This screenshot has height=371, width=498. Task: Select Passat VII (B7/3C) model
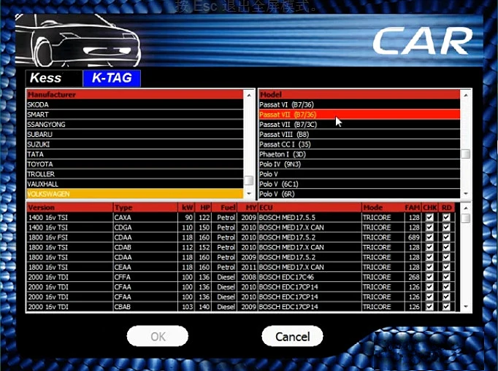pos(359,125)
